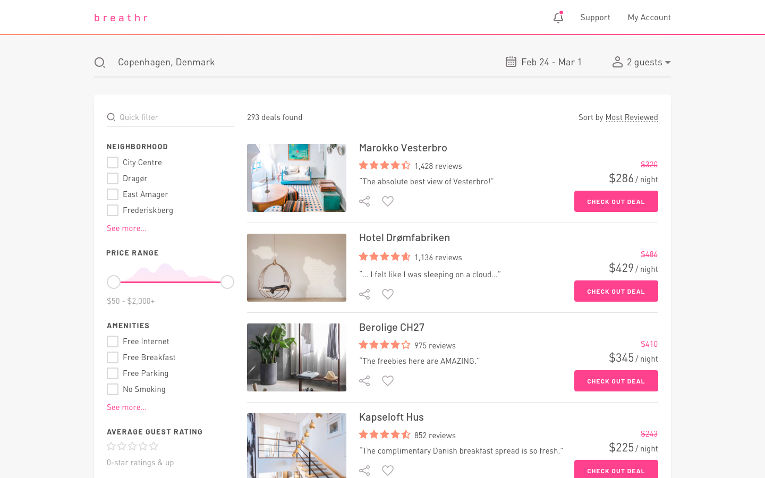The width and height of the screenshot is (765, 478).
Task: Click the Quick filter input field
Action: coord(175,117)
